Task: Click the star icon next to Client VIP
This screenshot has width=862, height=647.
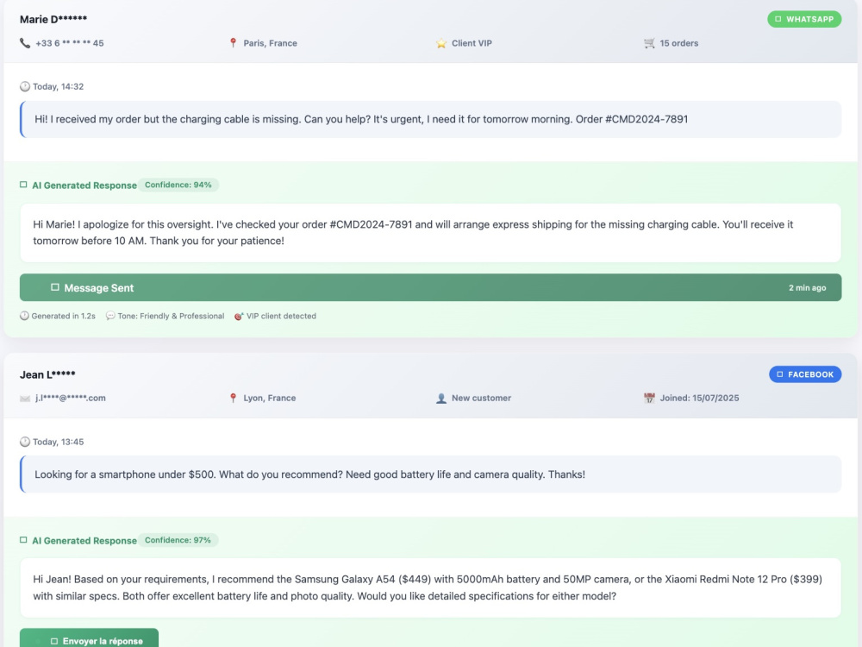Action: pyautogui.click(x=440, y=43)
